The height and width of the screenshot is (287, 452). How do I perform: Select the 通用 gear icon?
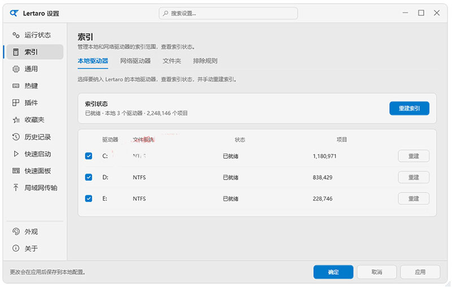[x=16, y=69]
